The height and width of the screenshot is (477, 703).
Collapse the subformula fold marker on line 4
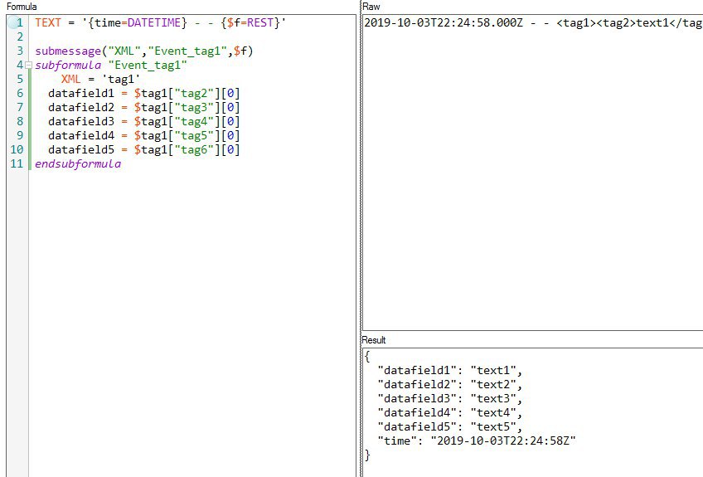click(x=28, y=65)
